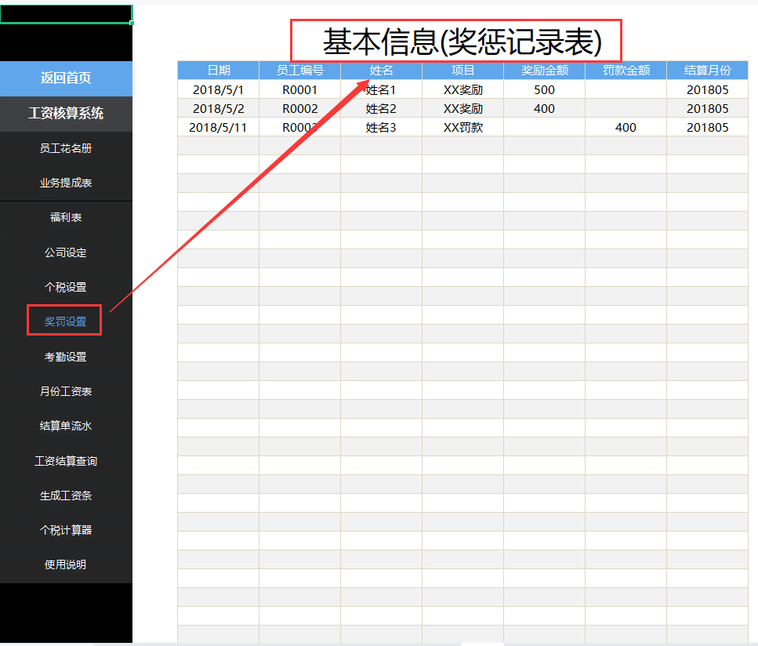Select the 日期 column header
Viewport: 758px width, 646px height.
click(218, 70)
